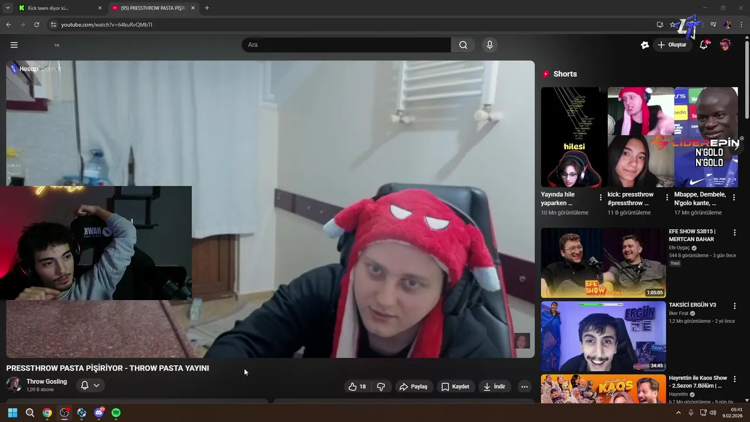Open the Mbappe, Dembele N'golo short thumbnail
This screenshot has height=422, width=750.
(x=706, y=137)
